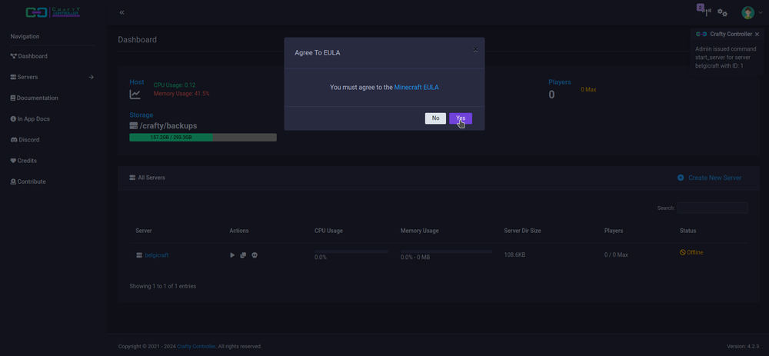Sort by the Status column header
Screen dimensions: 769x356
pyautogui.click(x=687, y=231)
